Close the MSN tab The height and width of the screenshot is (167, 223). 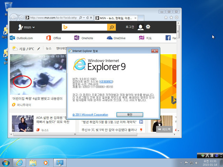pyautogui.click(x=136, y=18)
